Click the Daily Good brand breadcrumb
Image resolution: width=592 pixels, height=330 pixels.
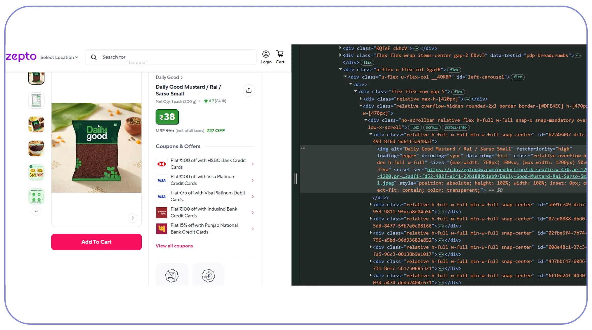pos(169,77)
